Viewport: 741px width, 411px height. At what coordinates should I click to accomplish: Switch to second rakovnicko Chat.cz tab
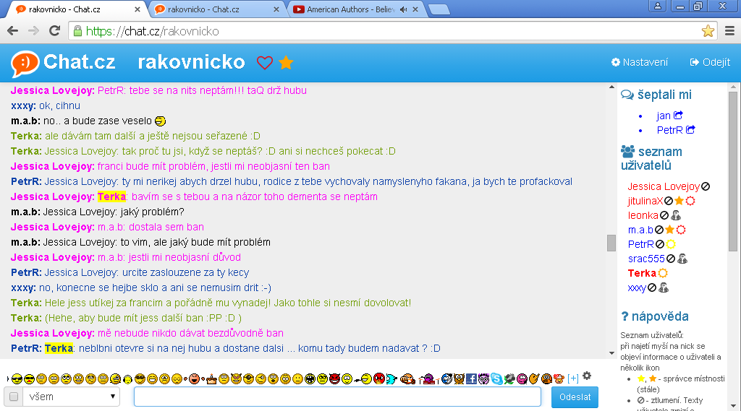click(215, 9)
